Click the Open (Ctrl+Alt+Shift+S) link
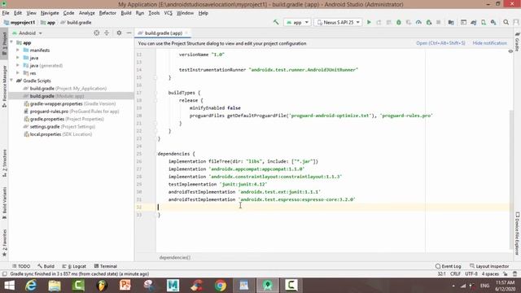 tap(440, 43)
